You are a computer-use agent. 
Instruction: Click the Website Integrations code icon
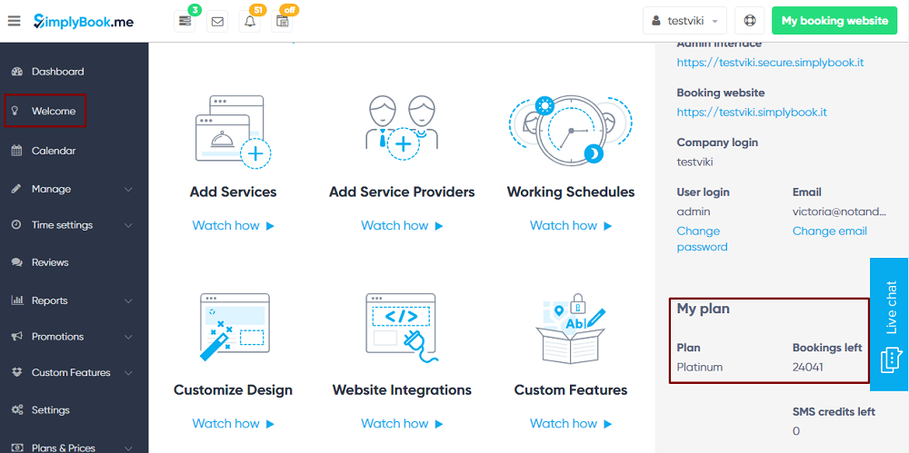pos(402,326)
